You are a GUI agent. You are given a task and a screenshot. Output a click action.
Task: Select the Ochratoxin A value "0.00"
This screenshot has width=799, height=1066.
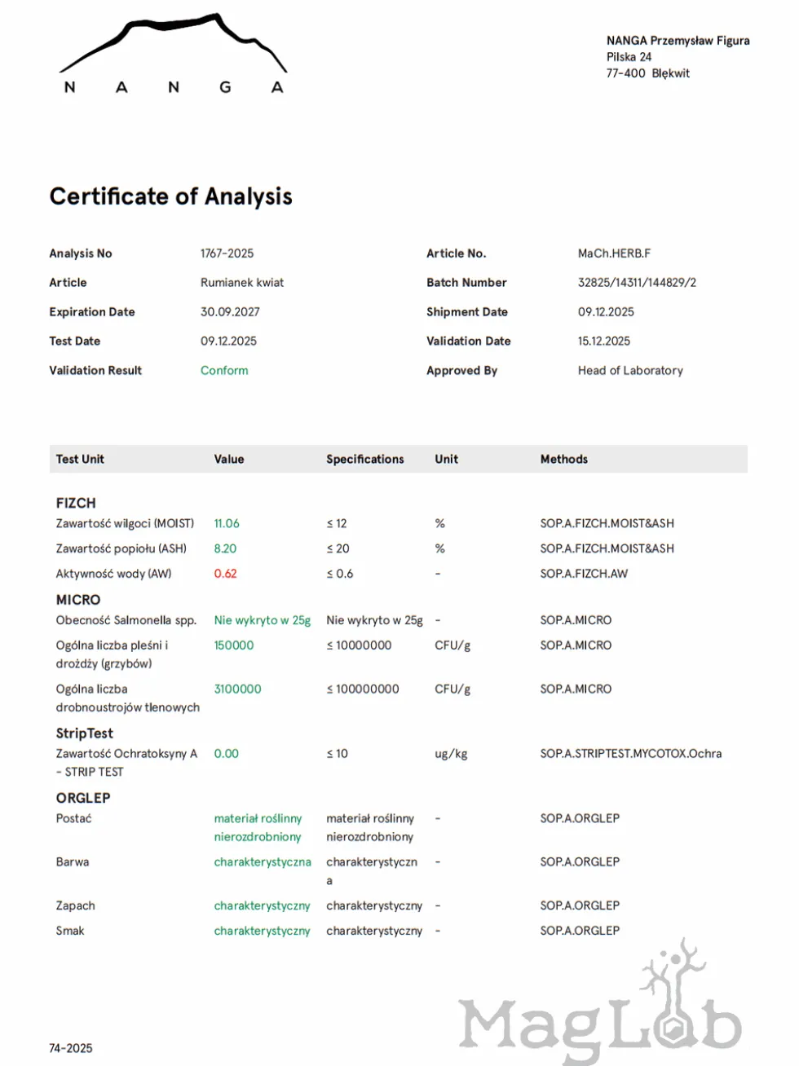coord(227,754)
